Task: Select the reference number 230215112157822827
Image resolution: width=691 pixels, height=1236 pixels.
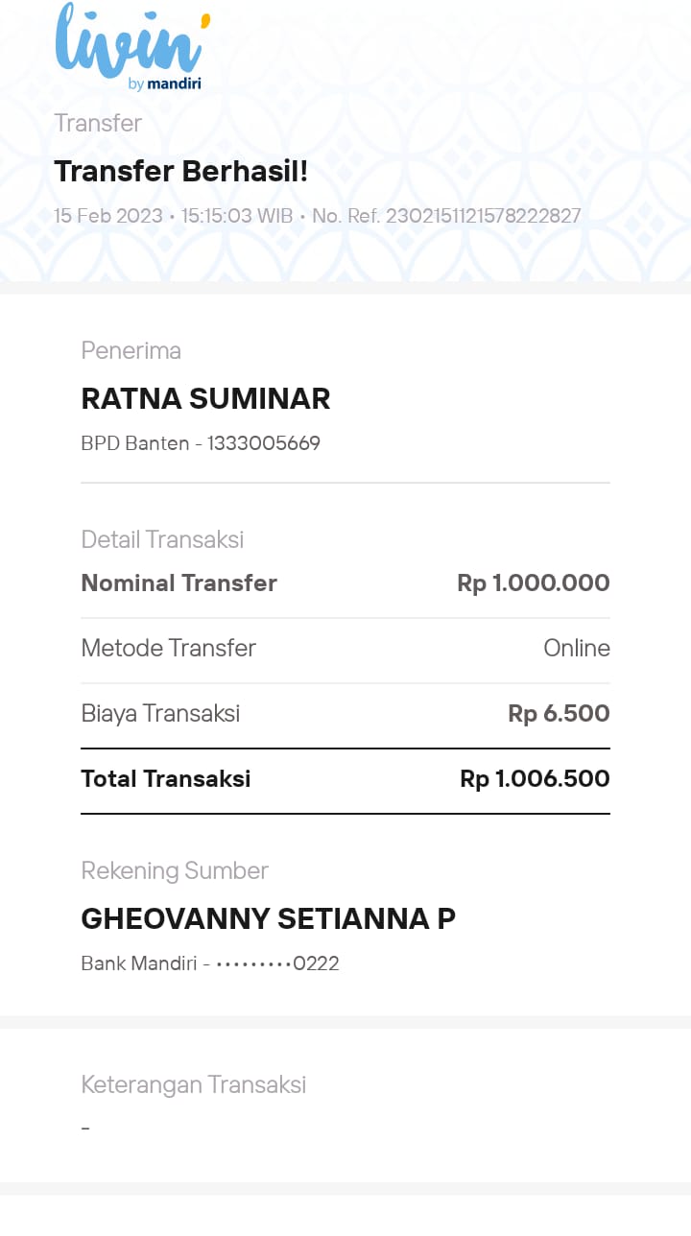Action: coord(483,216)
